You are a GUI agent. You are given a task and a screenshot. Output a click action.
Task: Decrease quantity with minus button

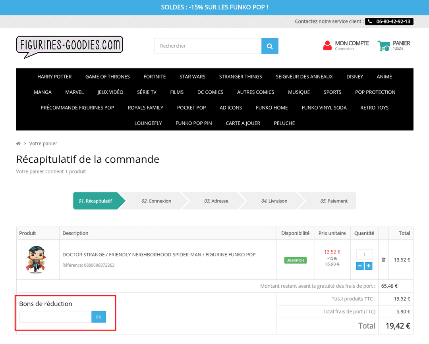(360, 266)
